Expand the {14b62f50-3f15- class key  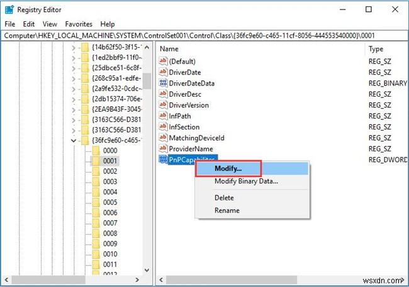pos(74,48)
